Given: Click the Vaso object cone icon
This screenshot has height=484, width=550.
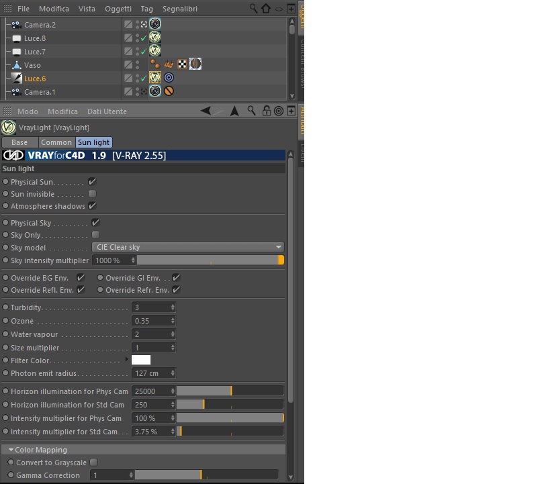Looking at the screenshot, I should [17, 65].
